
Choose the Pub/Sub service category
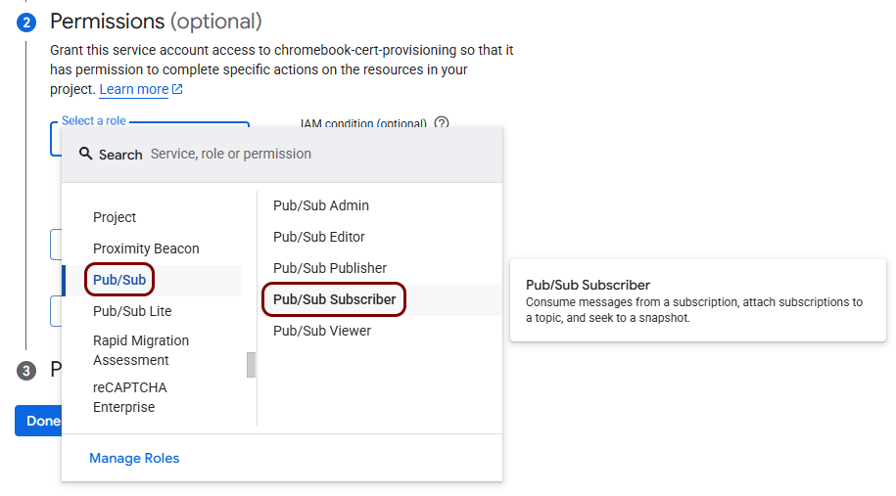[x=119, y=280]
